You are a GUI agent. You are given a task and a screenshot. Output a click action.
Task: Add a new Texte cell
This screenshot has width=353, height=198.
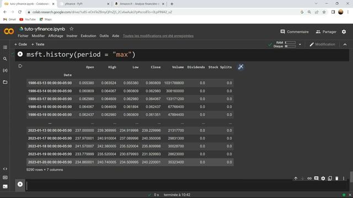point(38,45)
